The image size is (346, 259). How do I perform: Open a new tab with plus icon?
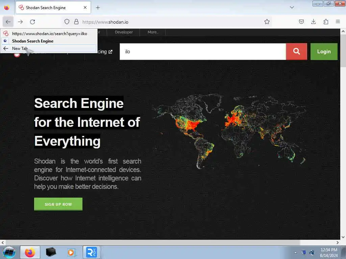click(x=98, y=8)
